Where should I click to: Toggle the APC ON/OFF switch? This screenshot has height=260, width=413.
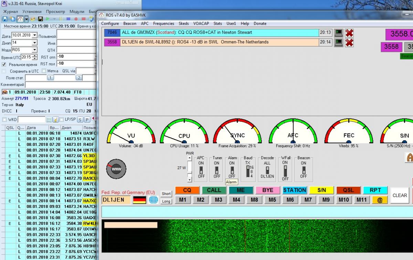[x=201, y=170]
